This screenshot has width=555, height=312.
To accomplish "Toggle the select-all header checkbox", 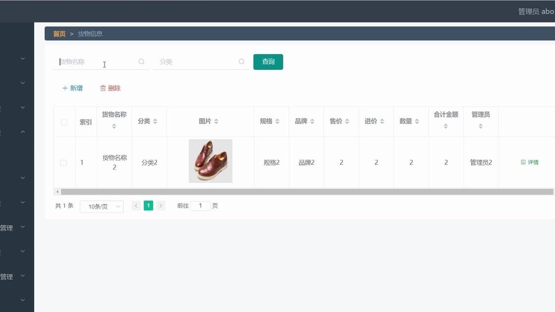I will pos(64,122).
